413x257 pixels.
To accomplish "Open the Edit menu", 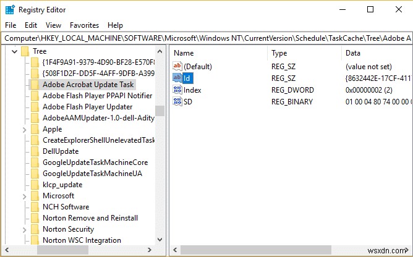I will tap(31, 25).
